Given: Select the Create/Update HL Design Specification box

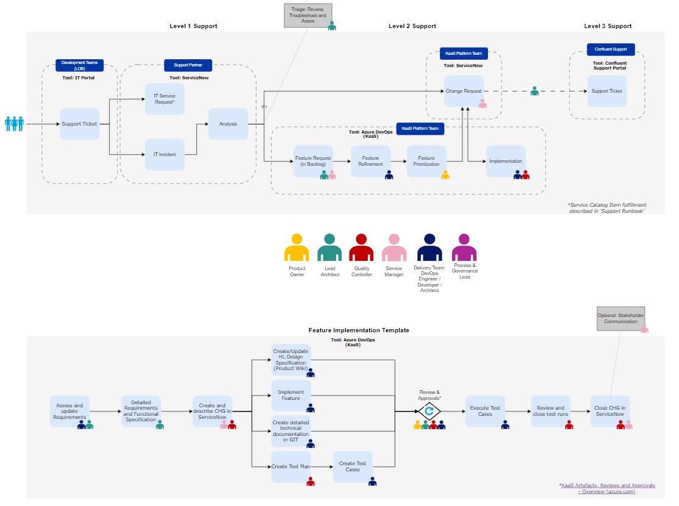Looking at the screenshot, I should pos(291,360).
